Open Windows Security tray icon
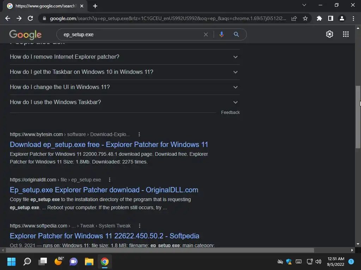 (289, 262)
